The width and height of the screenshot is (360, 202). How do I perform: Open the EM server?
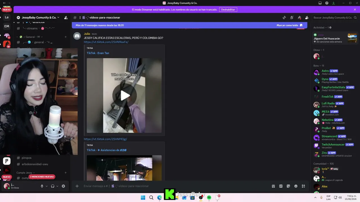[7, 26]
